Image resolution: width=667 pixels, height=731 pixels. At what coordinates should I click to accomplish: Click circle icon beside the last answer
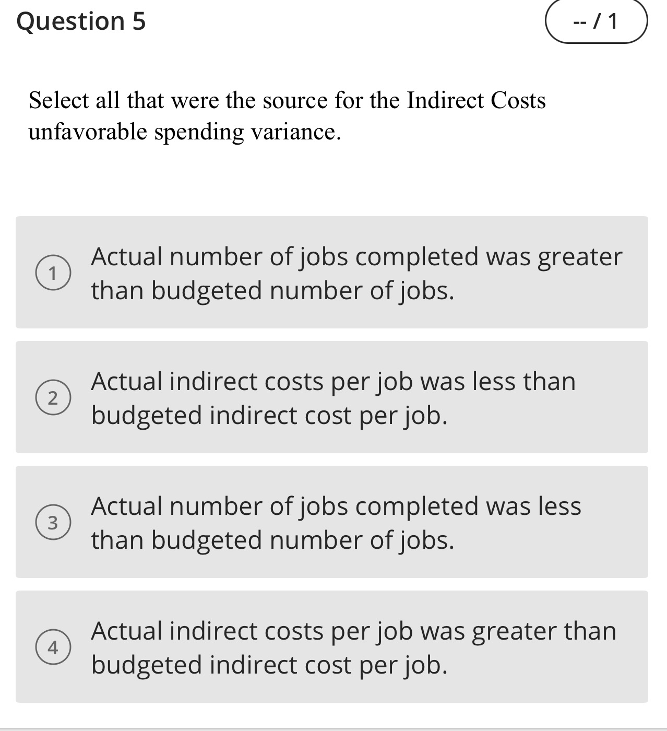point(54,647)
